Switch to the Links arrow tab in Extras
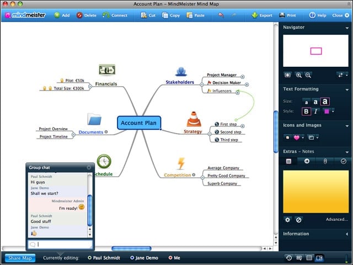The image size is (353, 265). 307,161
